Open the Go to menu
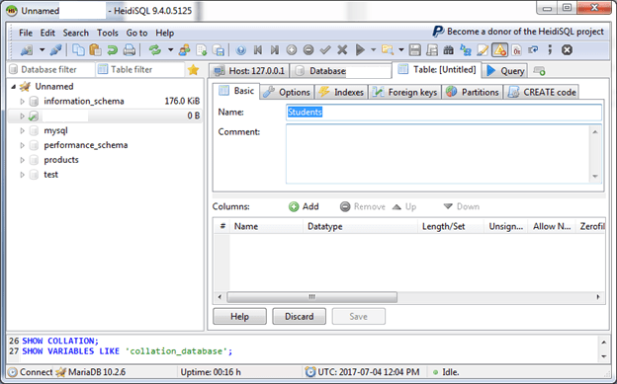Viewport: 617px width, 384px height. coord(136,33)
